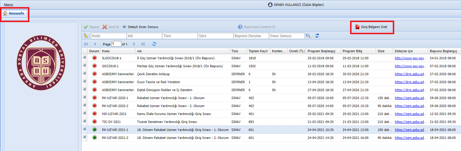The image size is (461, 151).
Task: Sort by the Durum column header
Action: click(94, 51)
